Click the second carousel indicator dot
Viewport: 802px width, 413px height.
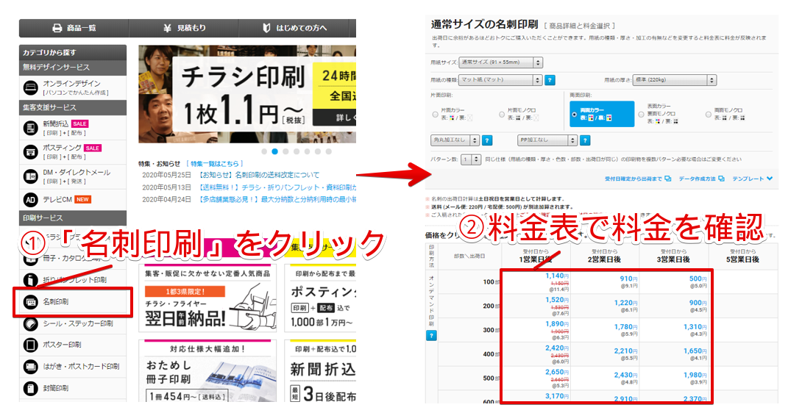click(x=274, y=151)
